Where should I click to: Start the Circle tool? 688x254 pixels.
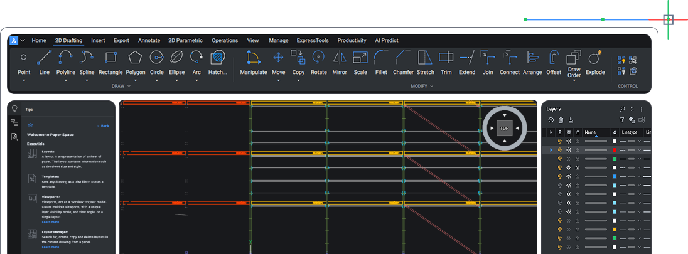coord(157,57)
